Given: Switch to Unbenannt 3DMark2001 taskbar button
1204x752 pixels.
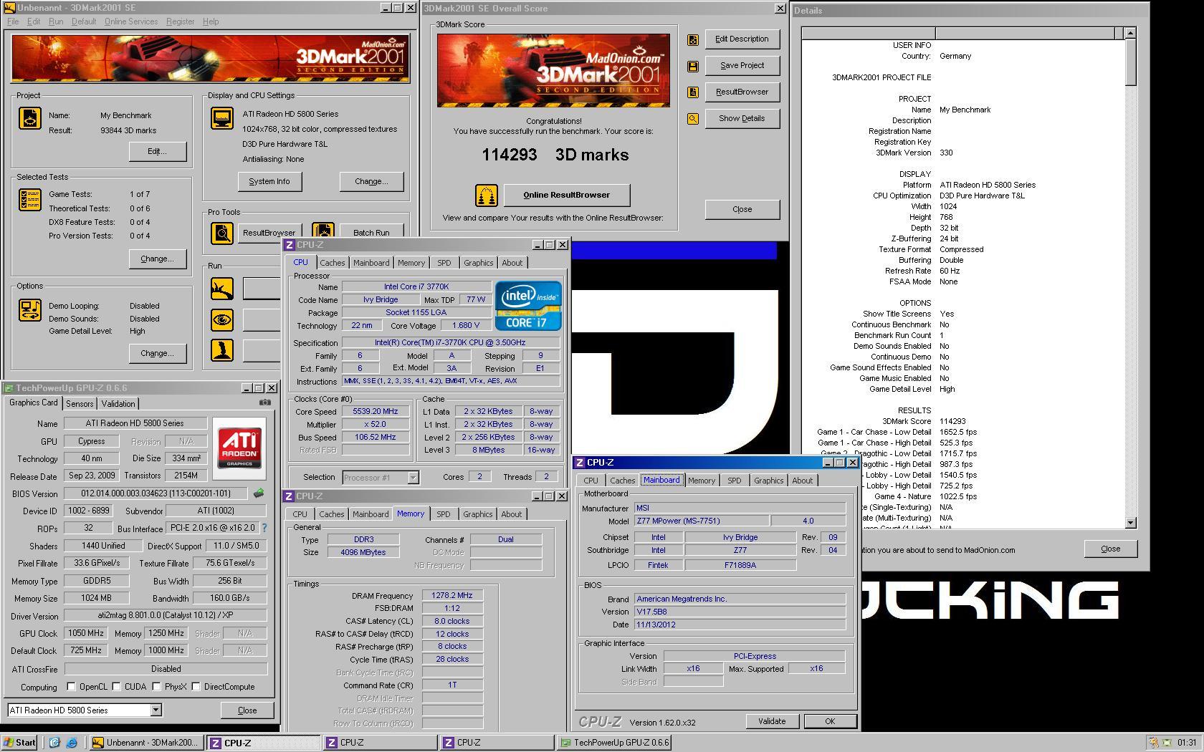Looking at the screenshot, I should (x=147, y=743).
